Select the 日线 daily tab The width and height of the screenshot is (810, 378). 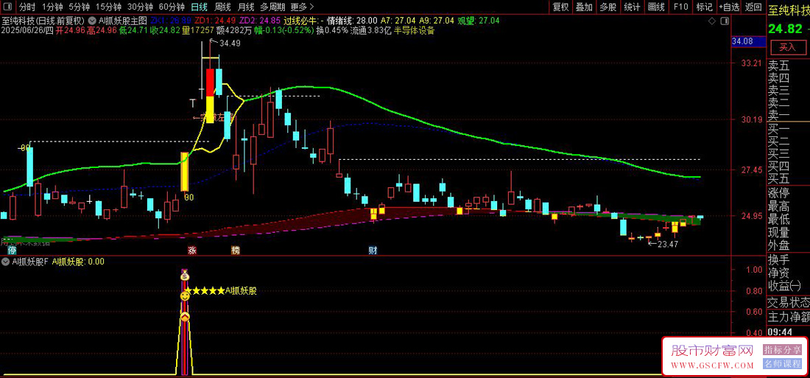199,7
